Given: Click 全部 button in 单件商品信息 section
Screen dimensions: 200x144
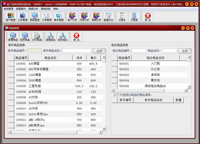Looking at the screenshot, I should pyautogui.click(x=100, y=51).
